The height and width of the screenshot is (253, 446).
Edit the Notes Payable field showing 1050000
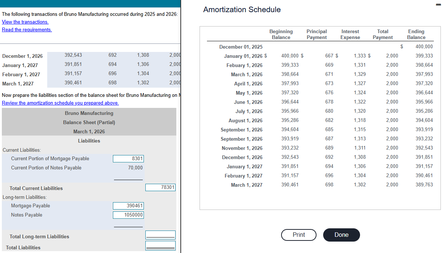(x=128, y=215)
